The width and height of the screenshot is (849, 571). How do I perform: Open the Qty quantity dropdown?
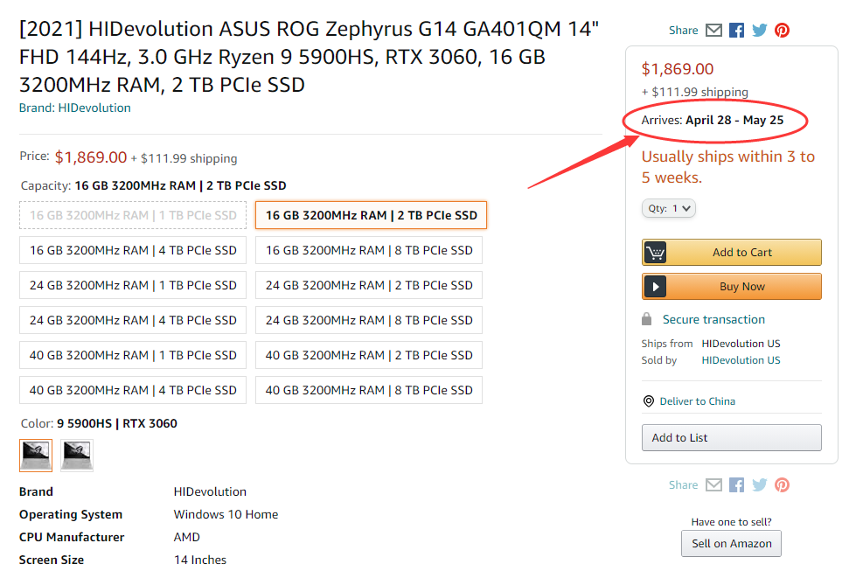[x=669, y=208]
